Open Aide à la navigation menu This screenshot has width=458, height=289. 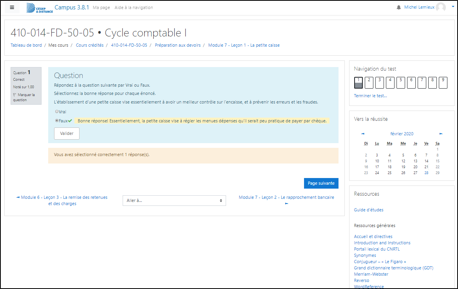point(134,8)
